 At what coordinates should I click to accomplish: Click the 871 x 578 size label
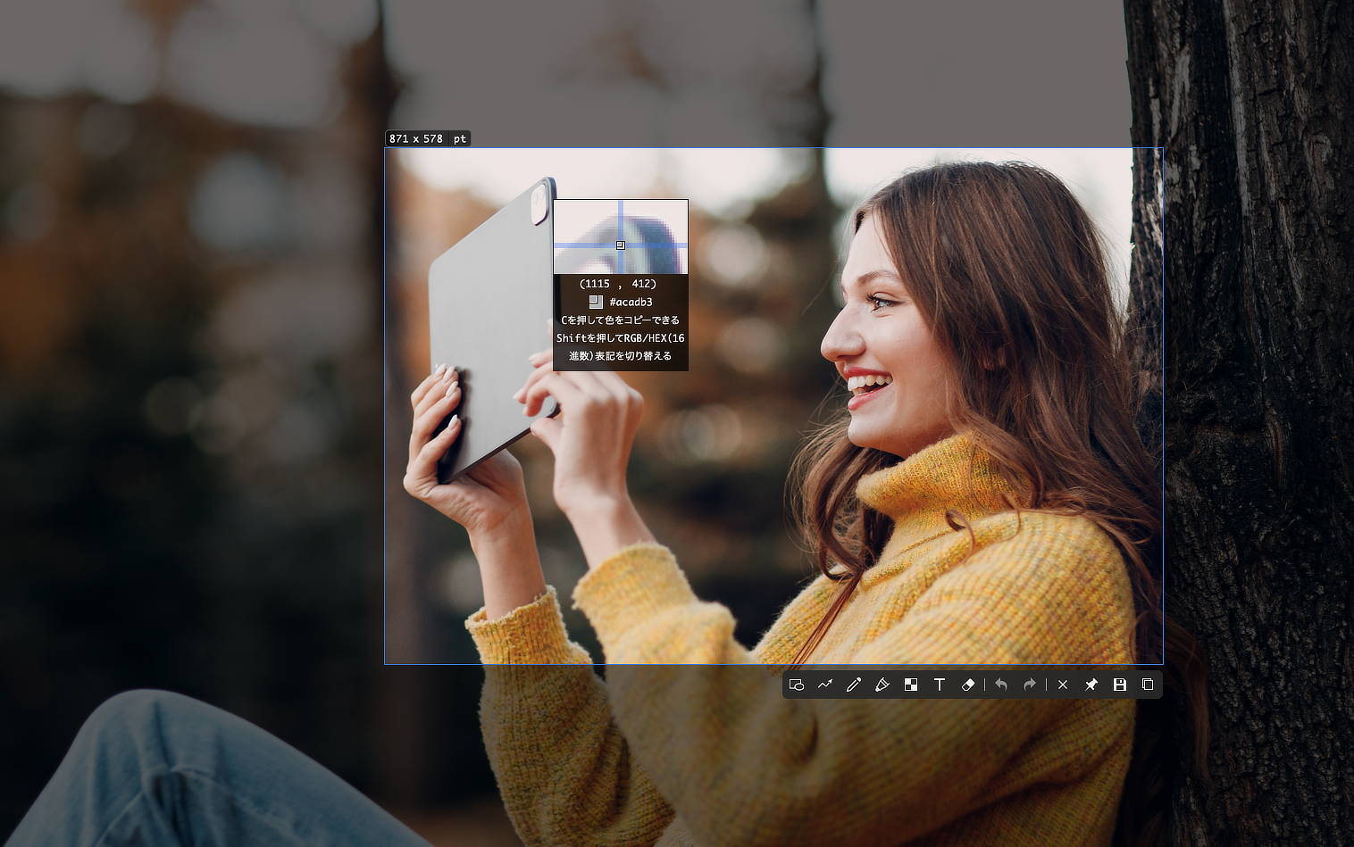tap(416, 138)
